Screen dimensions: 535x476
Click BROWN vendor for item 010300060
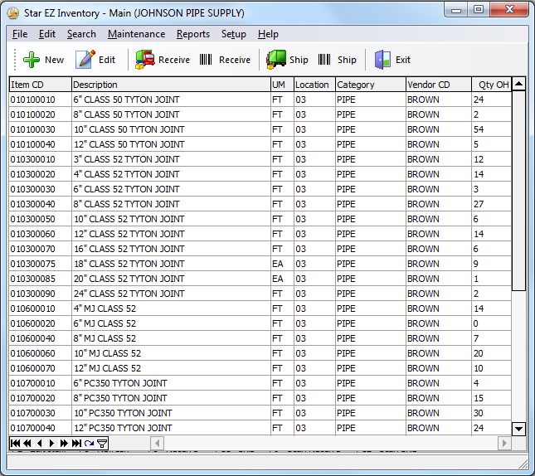(423, 234)
